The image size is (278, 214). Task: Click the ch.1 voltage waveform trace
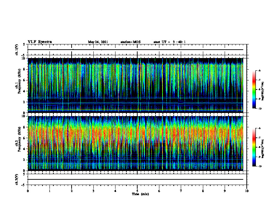tap(135, 50)
